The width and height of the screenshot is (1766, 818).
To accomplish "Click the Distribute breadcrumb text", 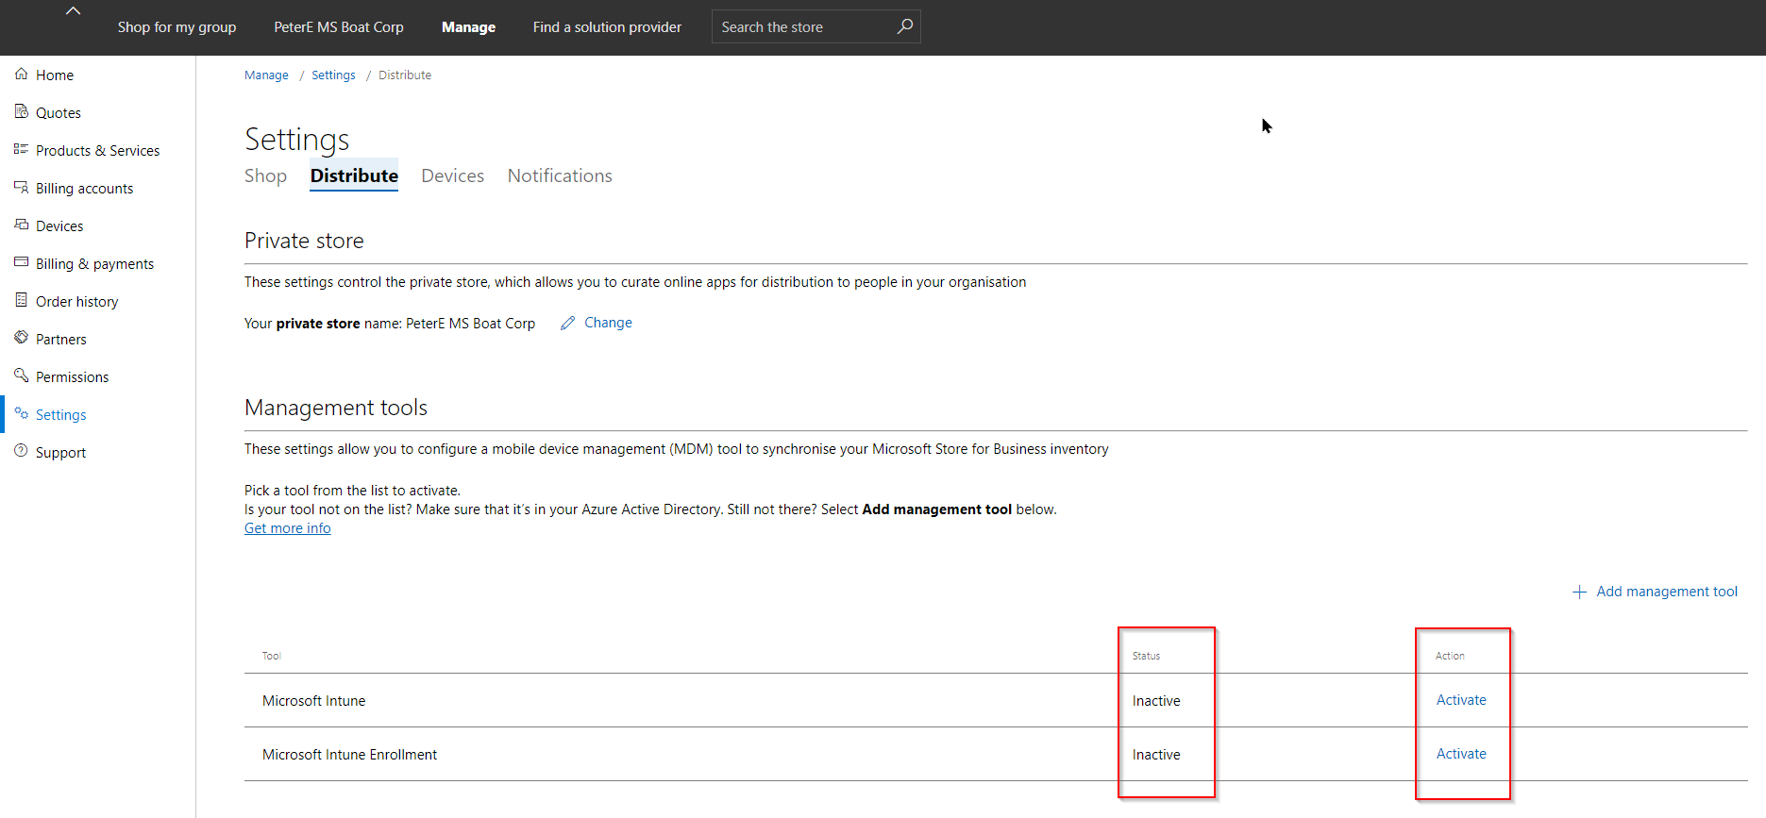I will coord(405,75).
